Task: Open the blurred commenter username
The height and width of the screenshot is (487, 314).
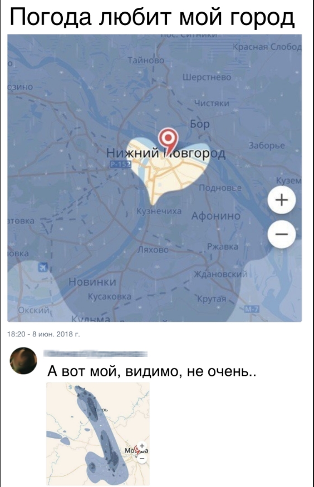Action: tap(95, 354)
